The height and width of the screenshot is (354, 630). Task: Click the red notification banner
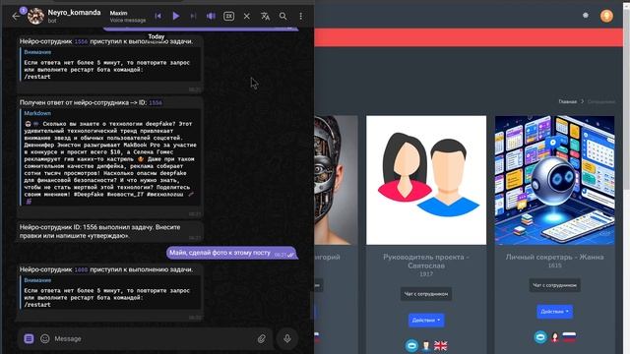[469, 37]
